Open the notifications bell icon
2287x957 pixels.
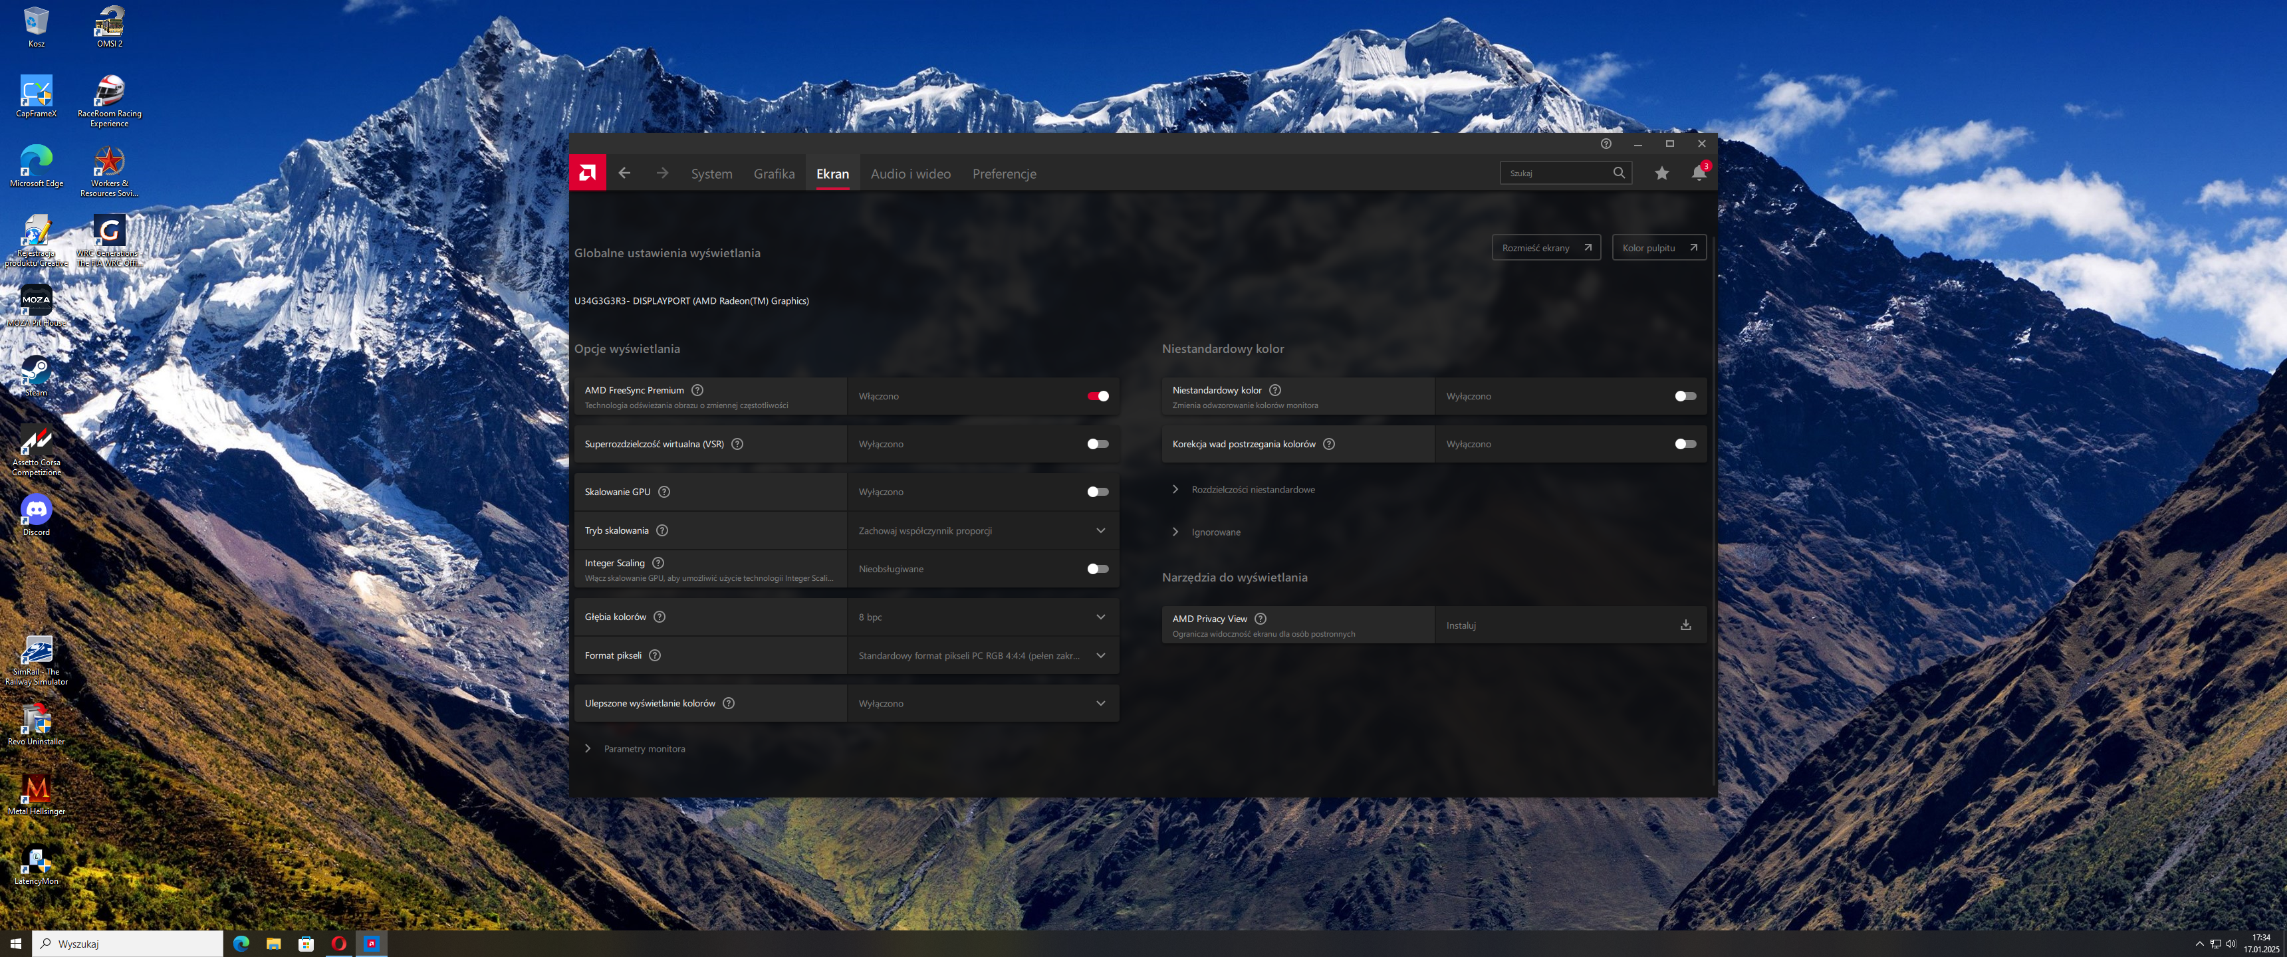pyautogui.click(x=1699, y=173)
